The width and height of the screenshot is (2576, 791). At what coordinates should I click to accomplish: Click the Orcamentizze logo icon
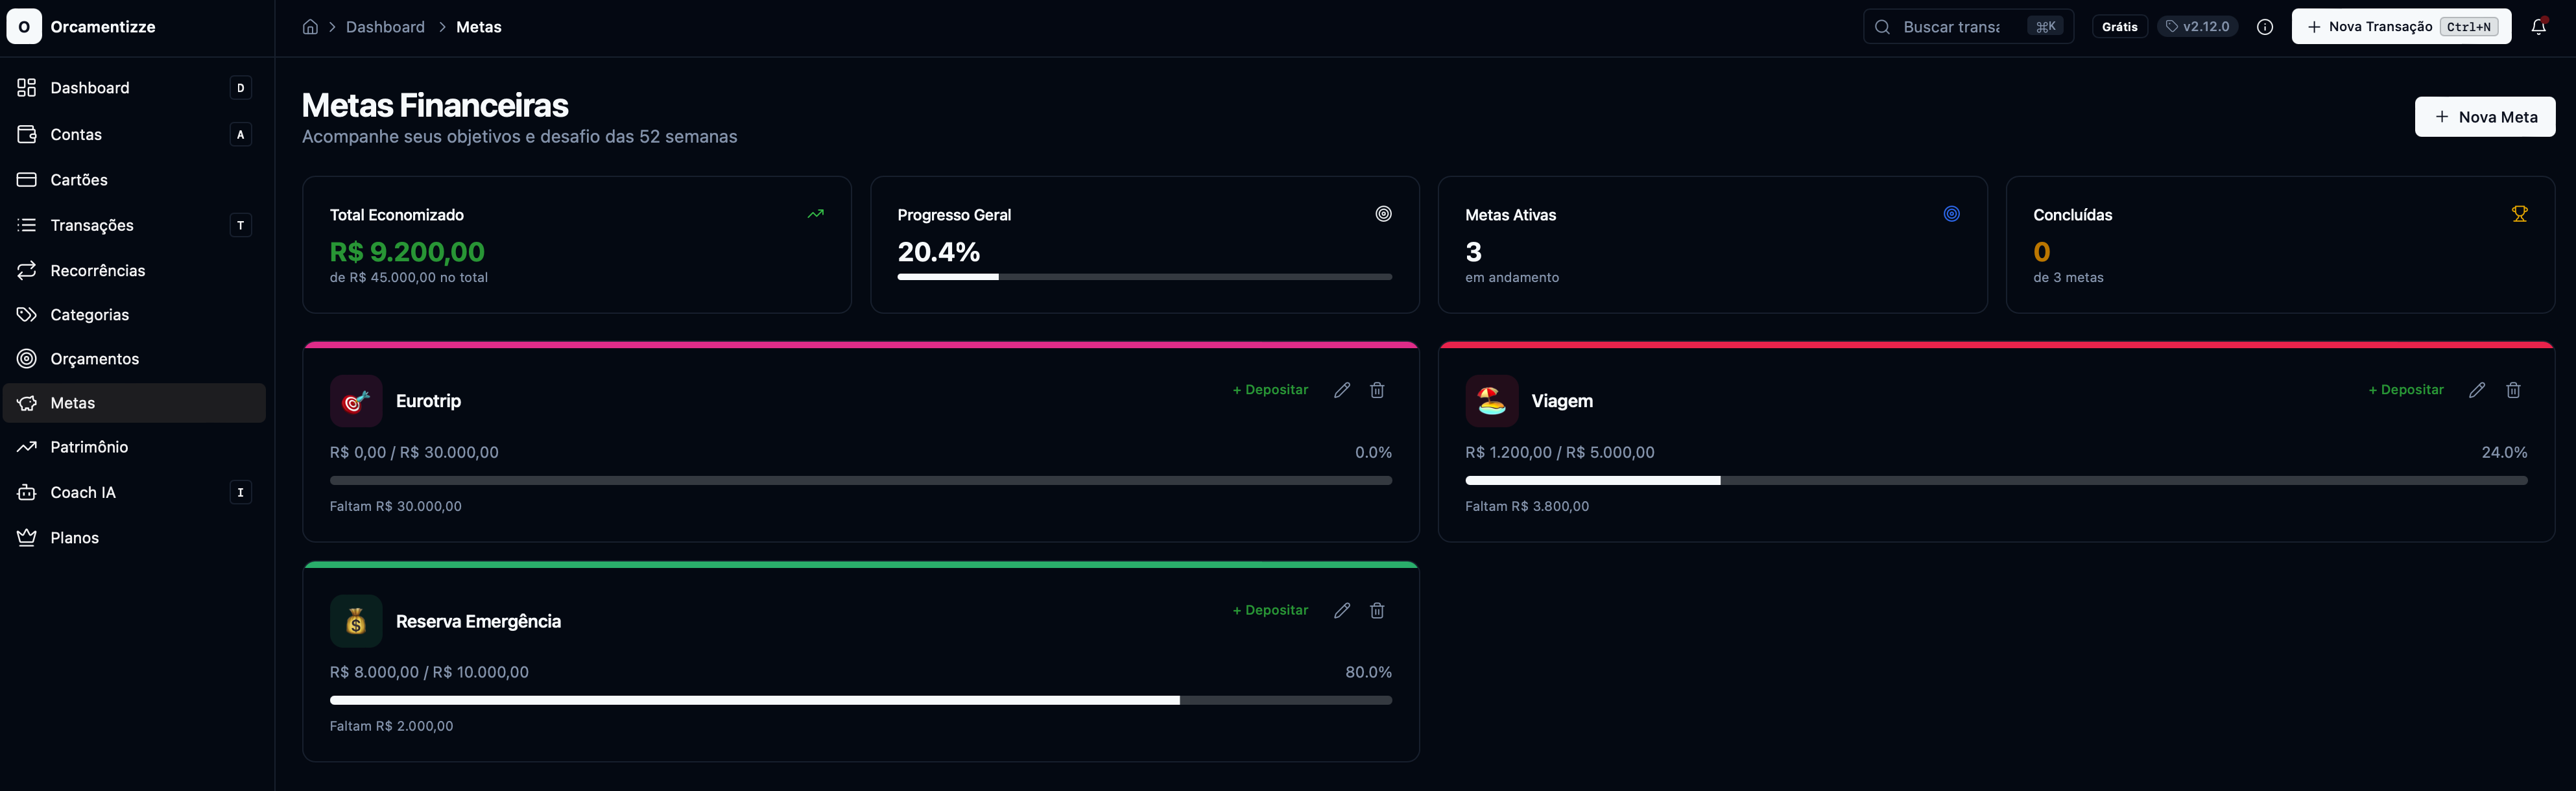click(24, 27)
